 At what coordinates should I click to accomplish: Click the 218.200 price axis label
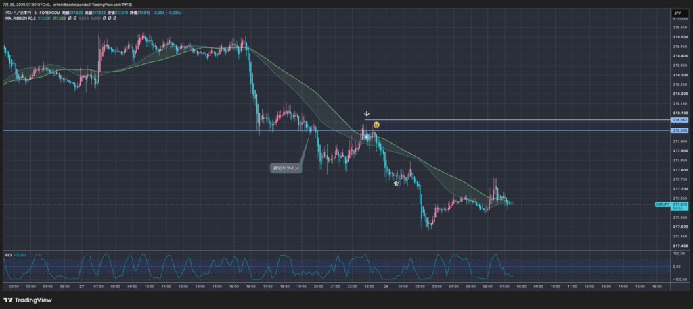click(x=679, y=94)
